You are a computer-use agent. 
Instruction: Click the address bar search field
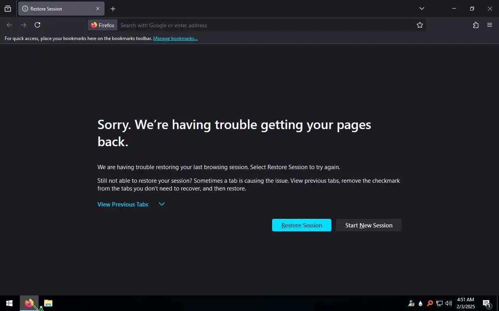coord(265,25)
